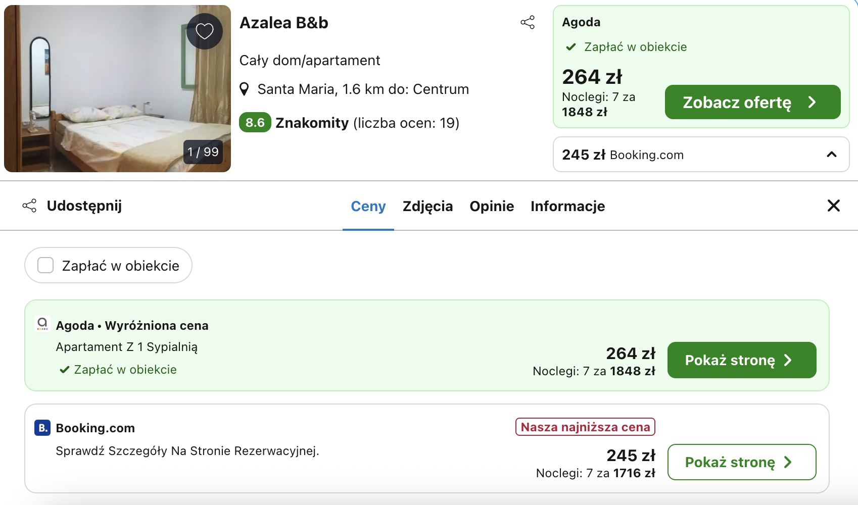Viewport: 858px width, 505px height.
Task: Close the price comparison panel
Action: click(x=833, y=206)
